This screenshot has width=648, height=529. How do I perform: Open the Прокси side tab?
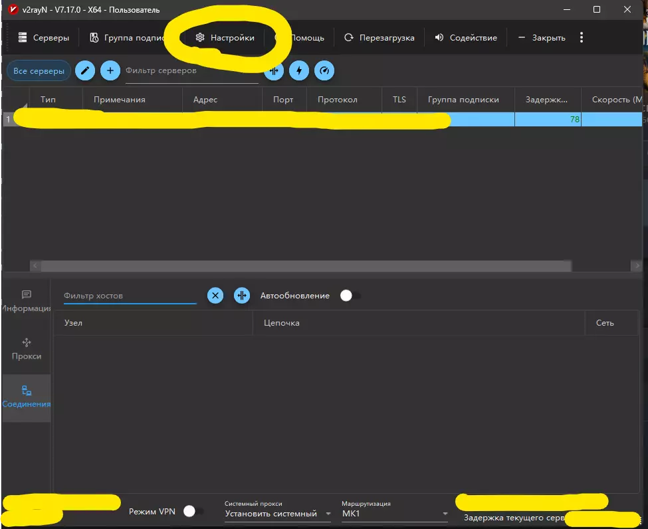(27, 350)
